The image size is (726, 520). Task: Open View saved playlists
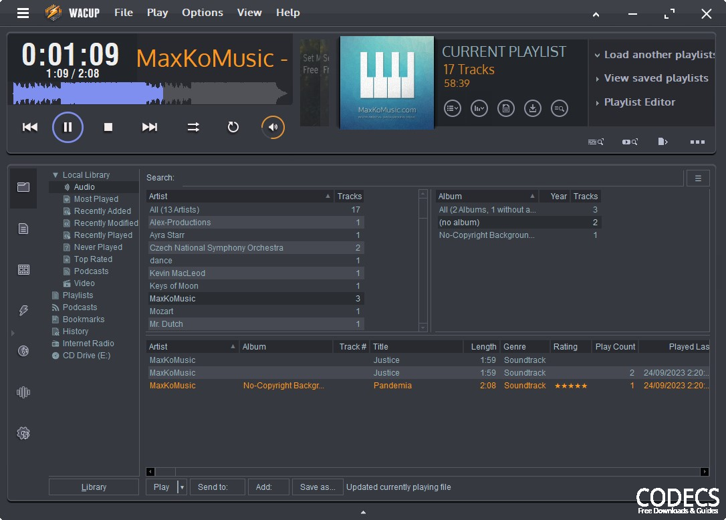click(651, 78)
